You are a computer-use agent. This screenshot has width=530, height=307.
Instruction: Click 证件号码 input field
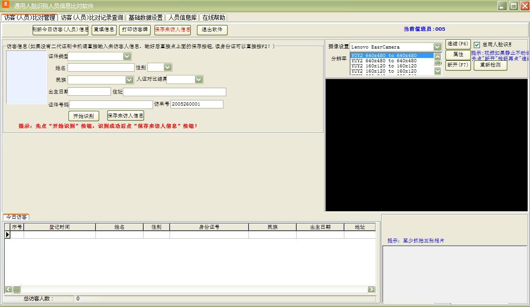(111, 105)
